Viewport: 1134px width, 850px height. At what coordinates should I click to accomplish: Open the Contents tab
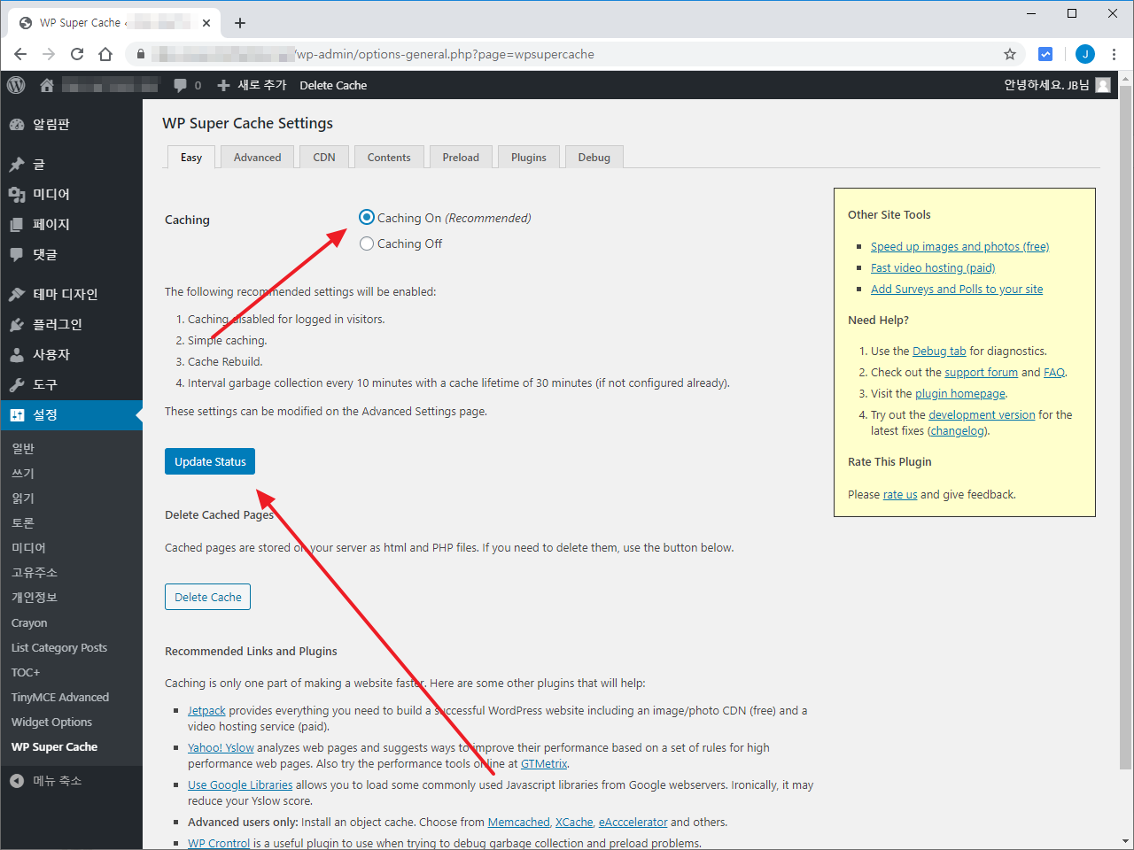click(x=389, y=157)
